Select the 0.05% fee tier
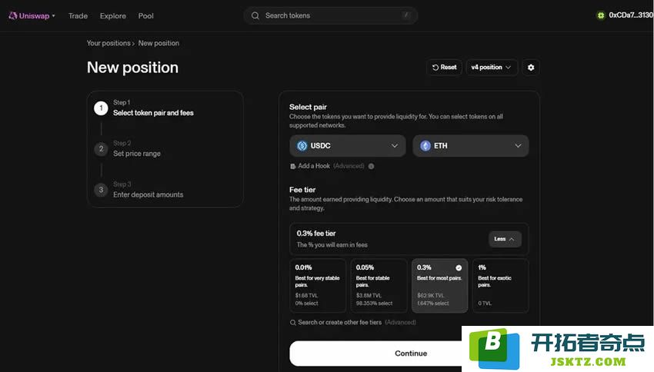 pyautogui.click(x=379, y=286)
